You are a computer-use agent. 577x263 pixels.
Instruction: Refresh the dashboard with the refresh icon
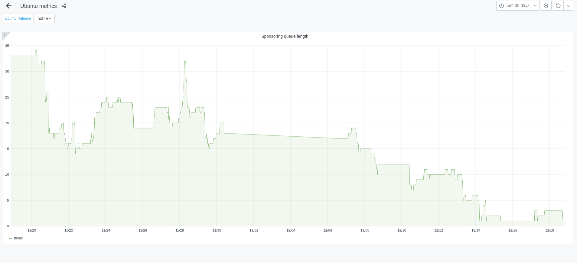pyautogui.click(x=558, y=6)
